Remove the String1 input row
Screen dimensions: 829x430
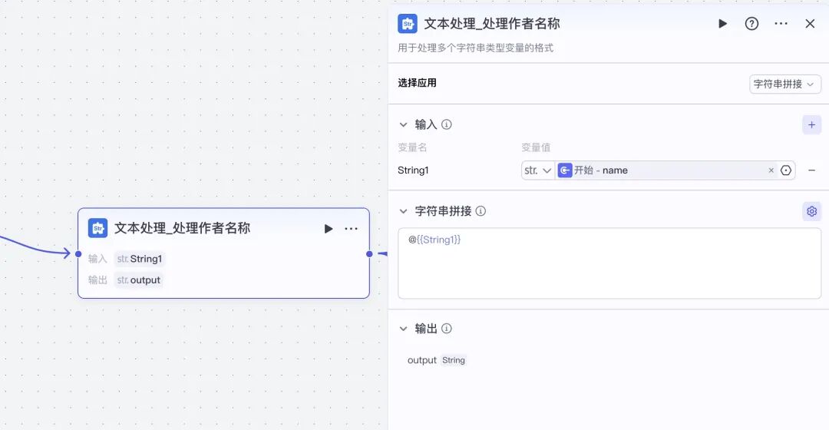coord(811,170)
